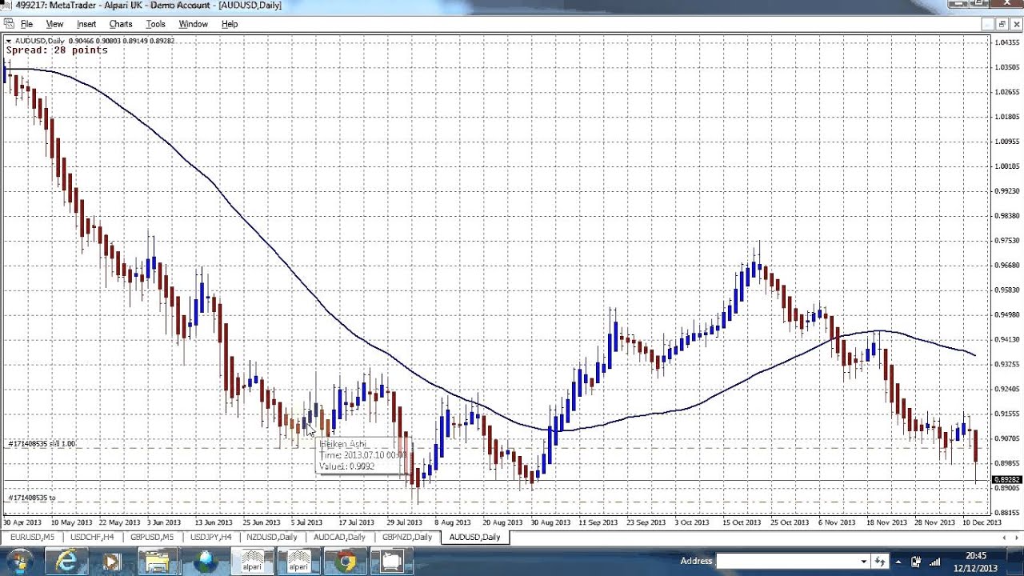Select the #171408535 sell 1.00 order line label
The height and width of the screenshot is (576, 1024).
42,443
